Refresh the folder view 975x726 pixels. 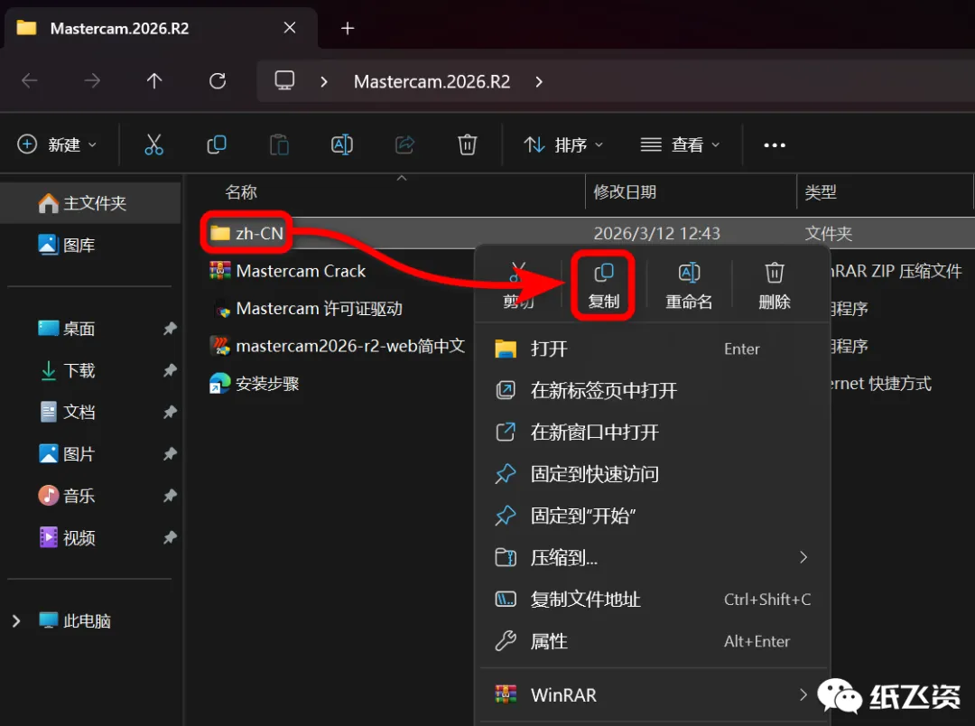coord(217,81)
